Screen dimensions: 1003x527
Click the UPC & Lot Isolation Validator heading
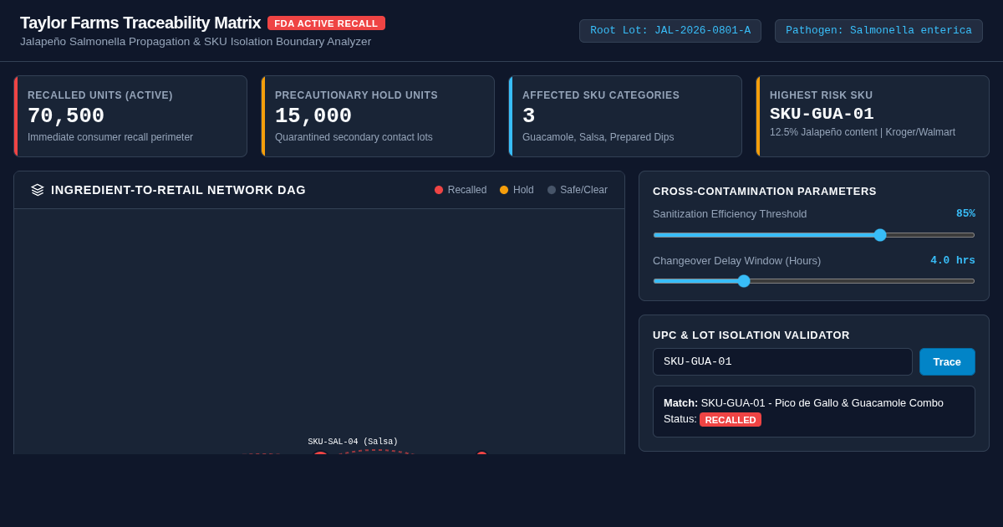[751, 335]
